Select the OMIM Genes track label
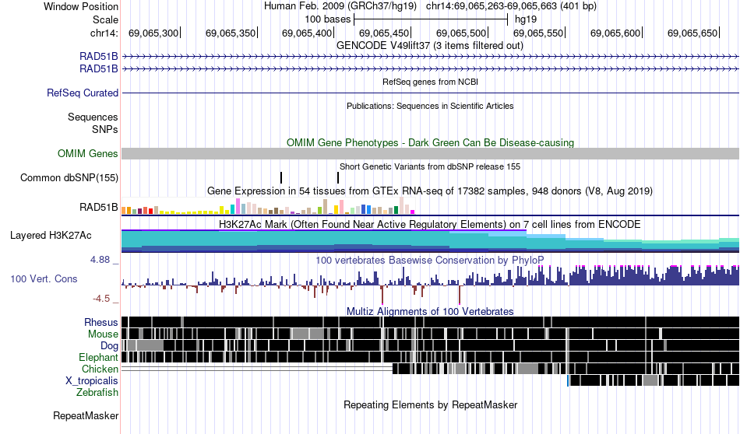Screen dimensions: 740x434 click(88, 154)
